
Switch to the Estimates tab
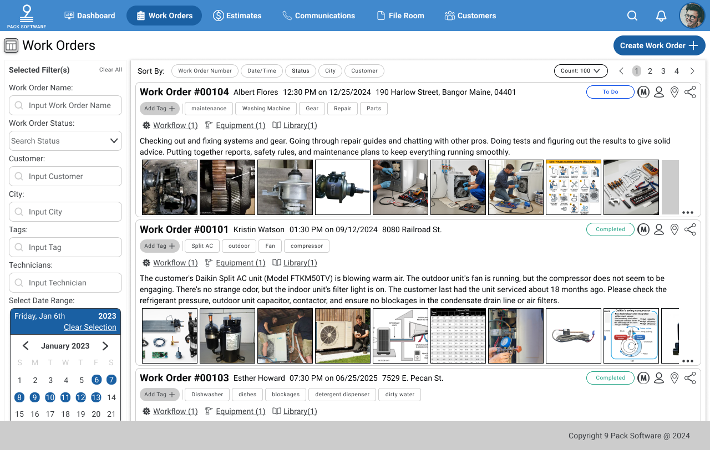(x=237, y=16)
